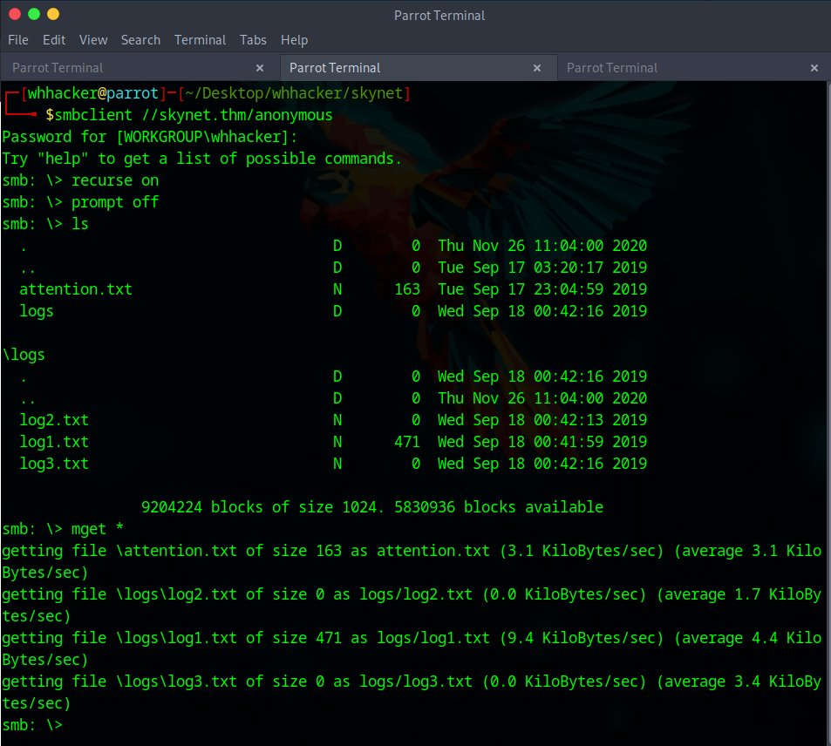Image resolution: width=831 pixels, height=746 pixels.
Task: Click size value 163 for attention.txt
Action: 407,289
